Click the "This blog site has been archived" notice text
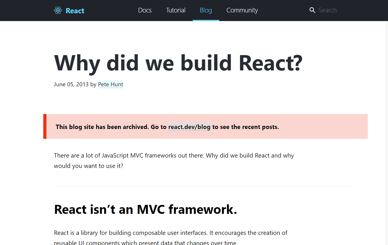Screen dimensions: 388x245 point(102,127)
